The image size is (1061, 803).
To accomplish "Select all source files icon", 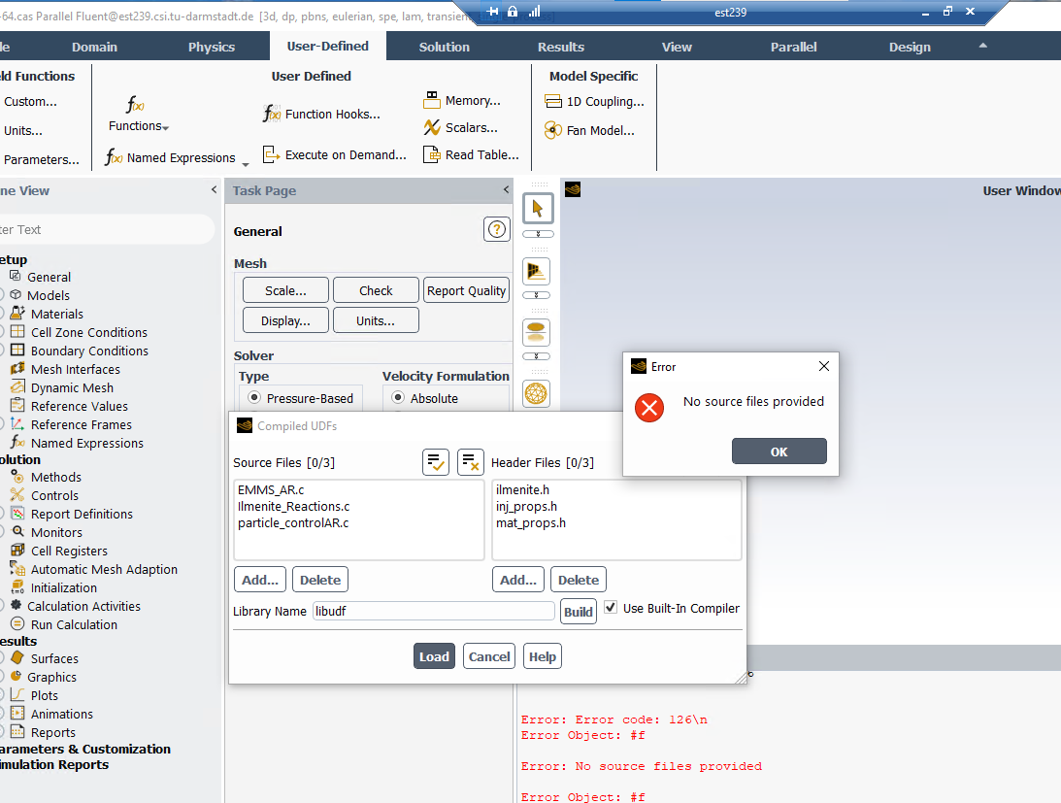I will tap(436, 463).
